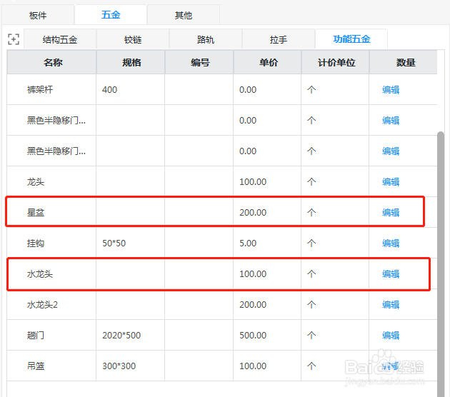Screen dimensions: 450x397
Task: Select the 五金 tab
Action: (x=111, y=14)
